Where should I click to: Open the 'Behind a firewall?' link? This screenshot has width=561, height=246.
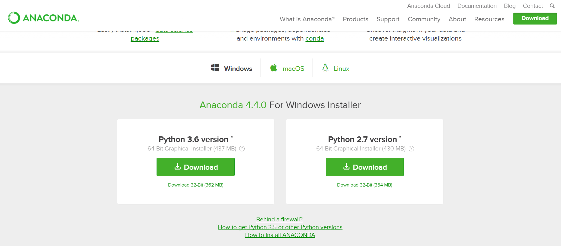coord(279,220)
